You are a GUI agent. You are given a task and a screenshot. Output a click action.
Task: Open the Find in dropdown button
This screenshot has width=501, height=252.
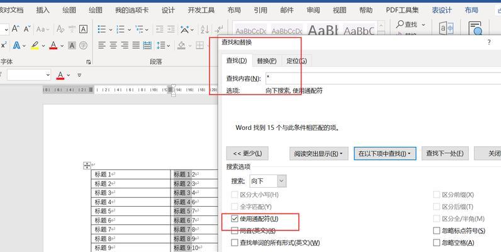pyautogui.click(x=385, y=154)
